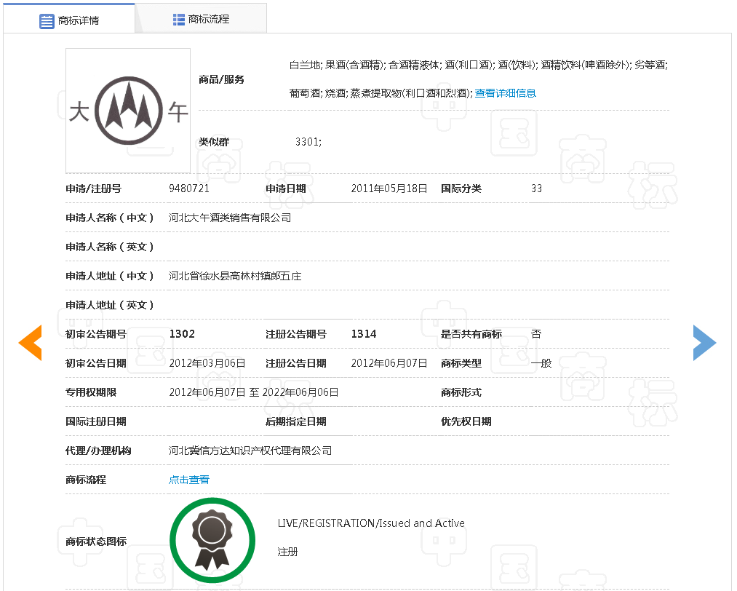Select preliminary announcement date 2012年03月06日
This screenshot has height=591, width=737.
click(207, 363)
